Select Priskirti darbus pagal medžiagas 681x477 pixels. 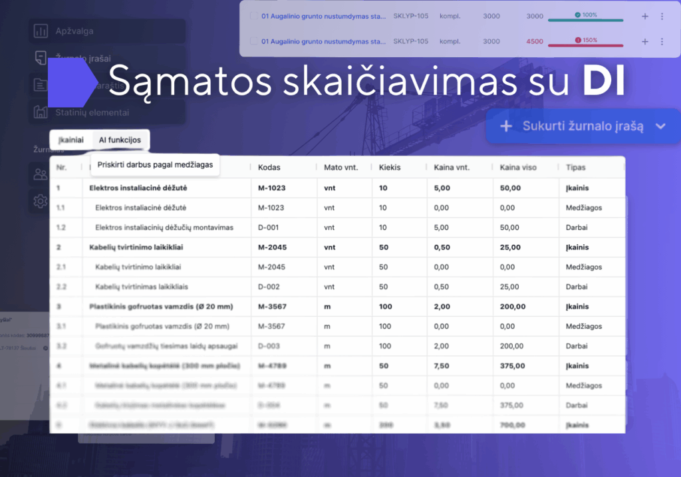(155, 164)
